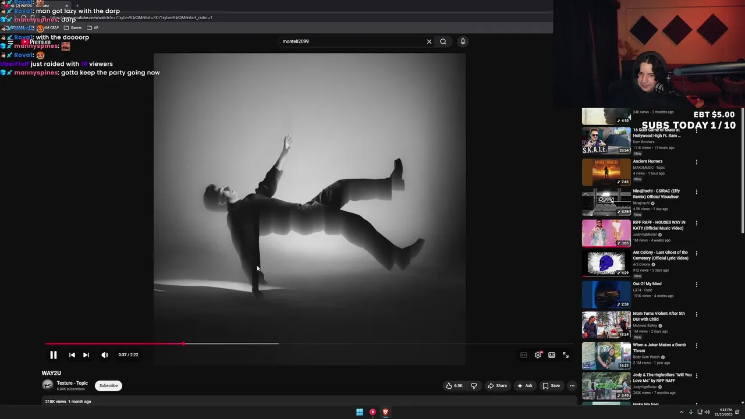
Task: Open the Games bookmark folder
Action: tap(73, 27)
